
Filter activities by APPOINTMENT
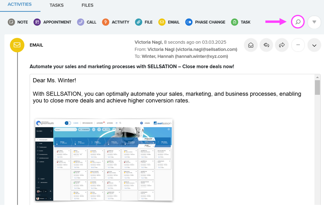point(52,22)
